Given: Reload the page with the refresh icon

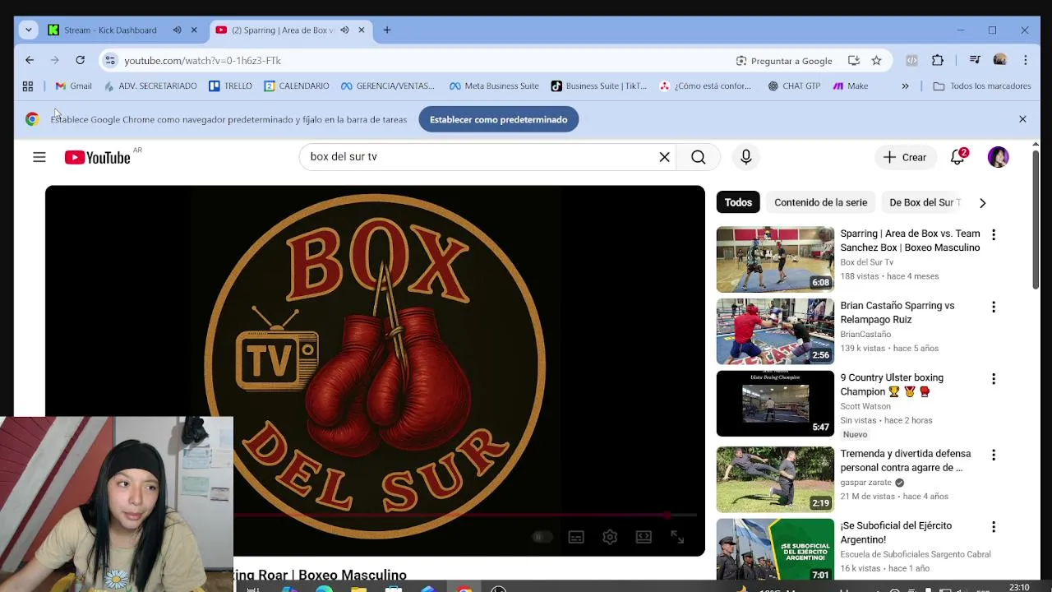Looking at the screenshot, I should pos(80,60).
